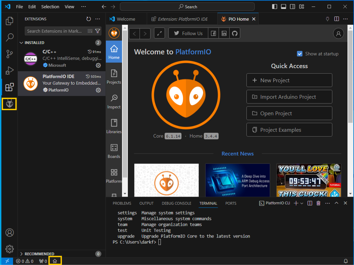Open PlatformIO Facebook page
The image size is (354, 265).
click(x=213, y=33)
